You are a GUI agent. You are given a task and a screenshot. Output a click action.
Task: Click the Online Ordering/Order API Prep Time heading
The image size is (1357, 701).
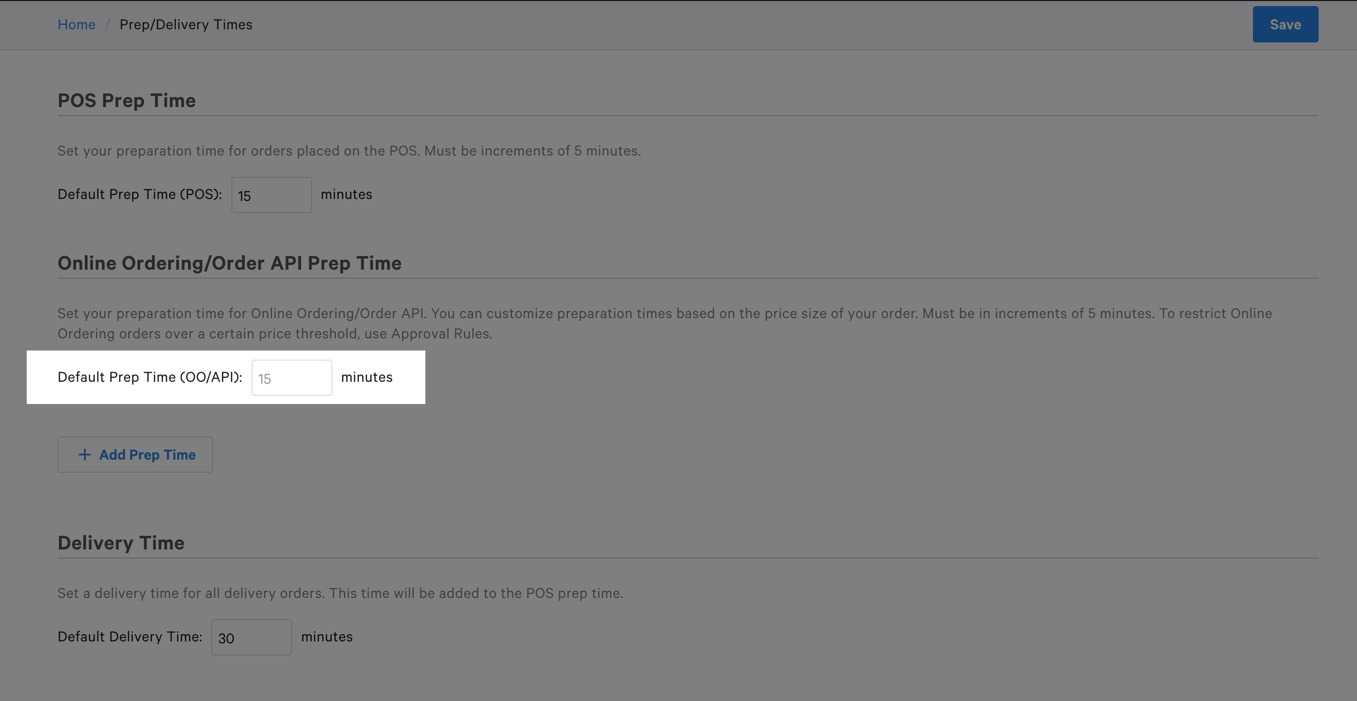pyautogui.click(x=229, y=263)
